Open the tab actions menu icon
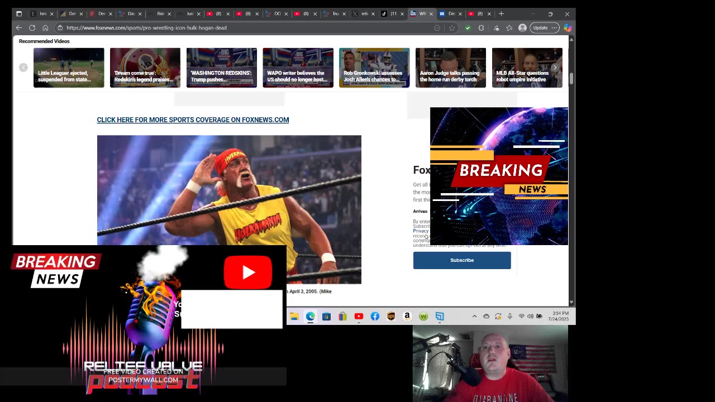 pos(18,14)
